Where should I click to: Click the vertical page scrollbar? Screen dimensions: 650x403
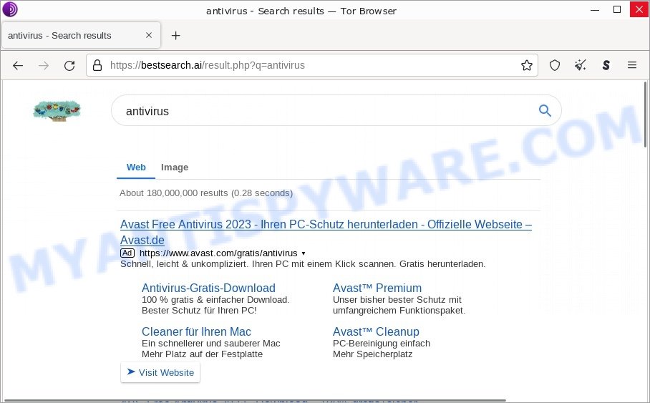coord(645,115)
